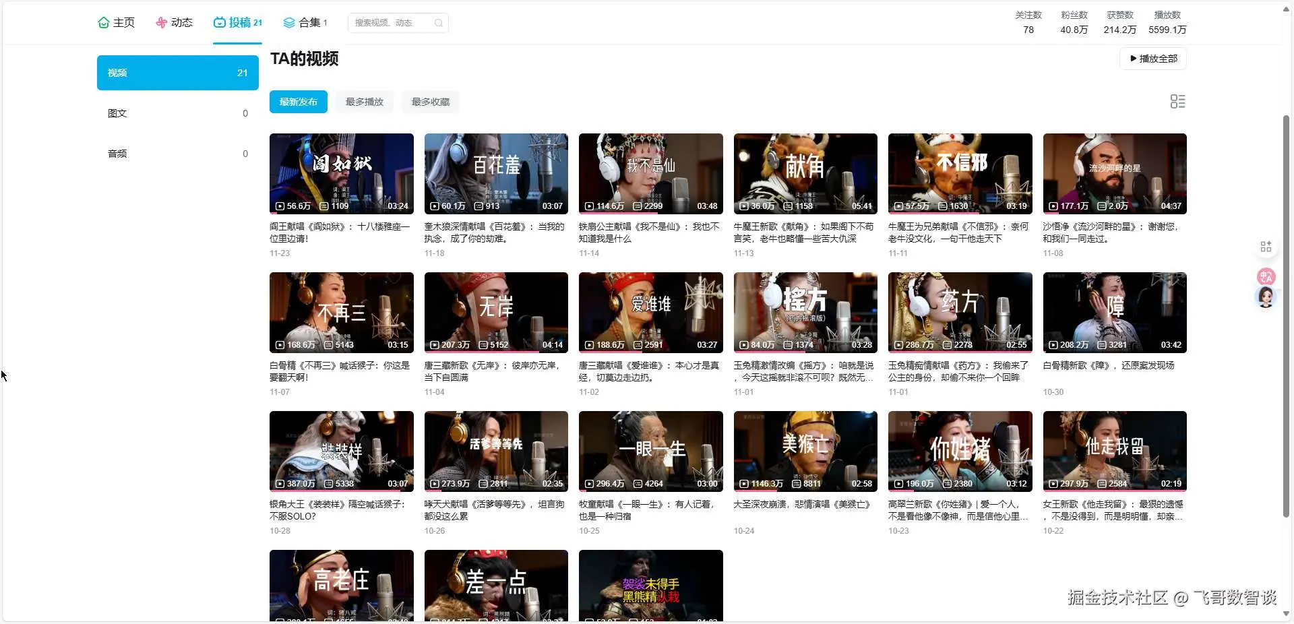The width and height of the screenshot is (1294, 624).
Task: Sort by 最多收藏
Action: click(431, 102)
